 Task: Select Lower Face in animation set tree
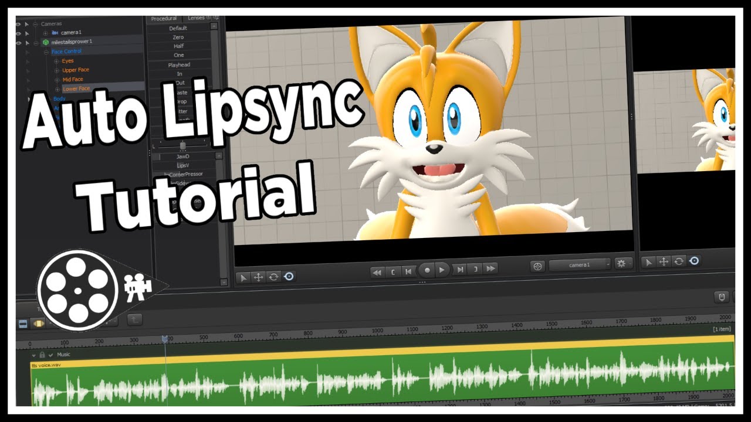click(x=76, y=89)
